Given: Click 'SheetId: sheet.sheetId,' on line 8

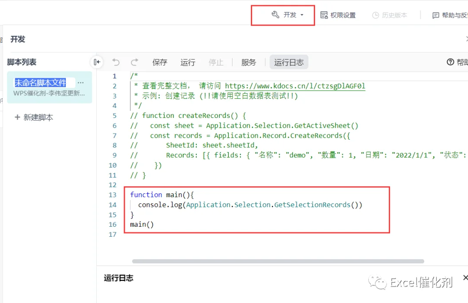Looking at the screenshot, I should (x=212, y=145).
